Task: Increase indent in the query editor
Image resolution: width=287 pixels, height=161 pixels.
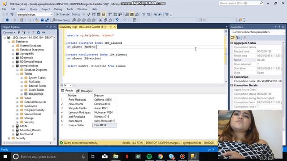Action: tap(160, 14)
